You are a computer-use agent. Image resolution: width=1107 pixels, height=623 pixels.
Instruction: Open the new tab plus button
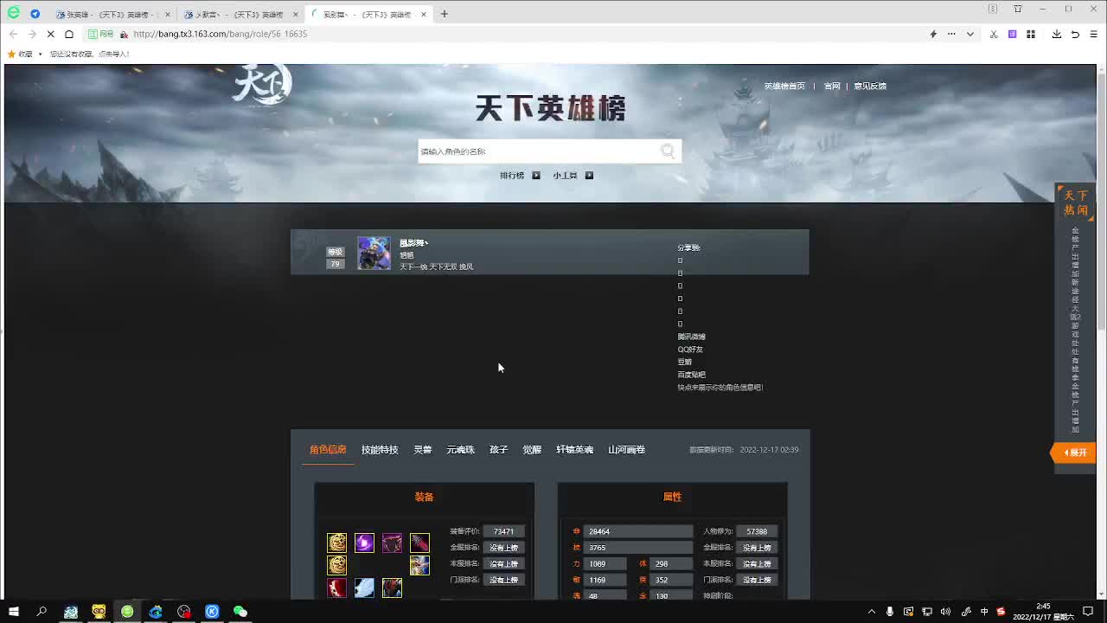pyautogui.click(x=445, y=14)
